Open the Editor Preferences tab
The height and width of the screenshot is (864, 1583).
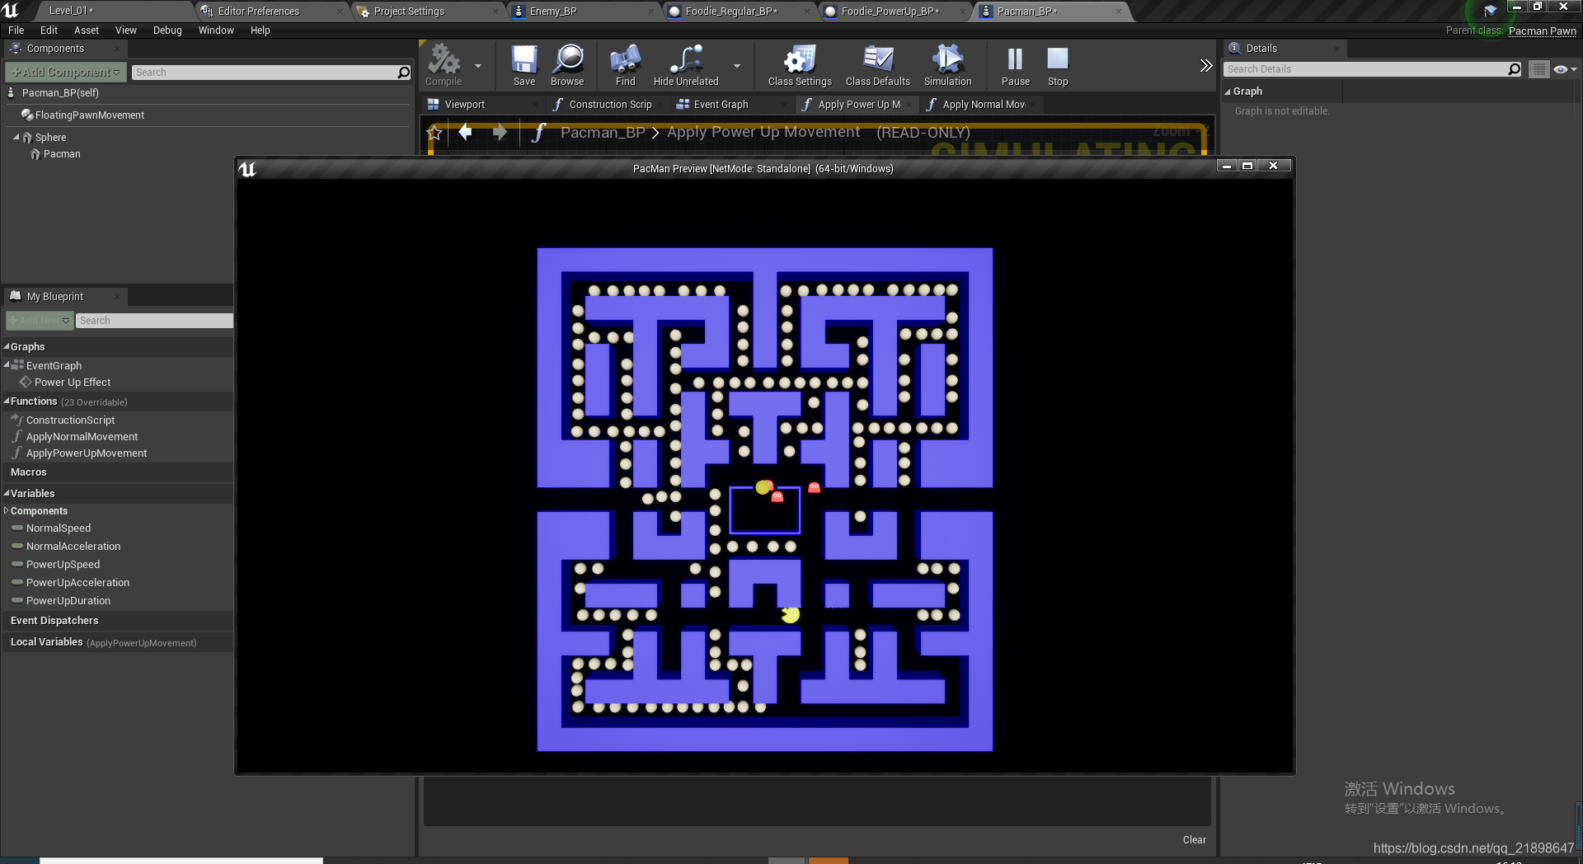(258, 12)
